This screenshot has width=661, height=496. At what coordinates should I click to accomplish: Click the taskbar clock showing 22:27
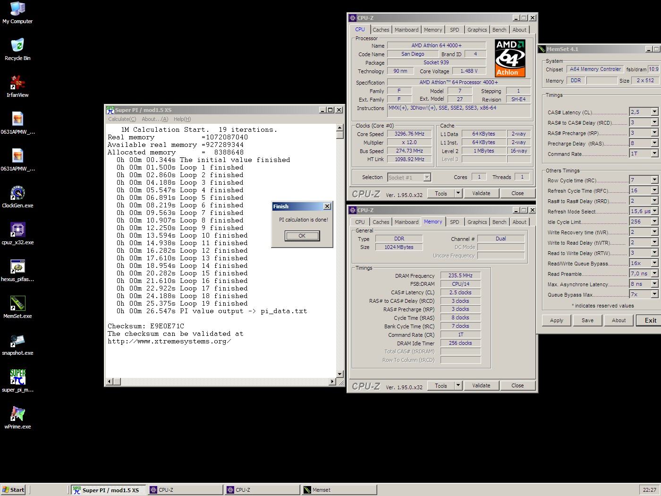tap(650, 490)
